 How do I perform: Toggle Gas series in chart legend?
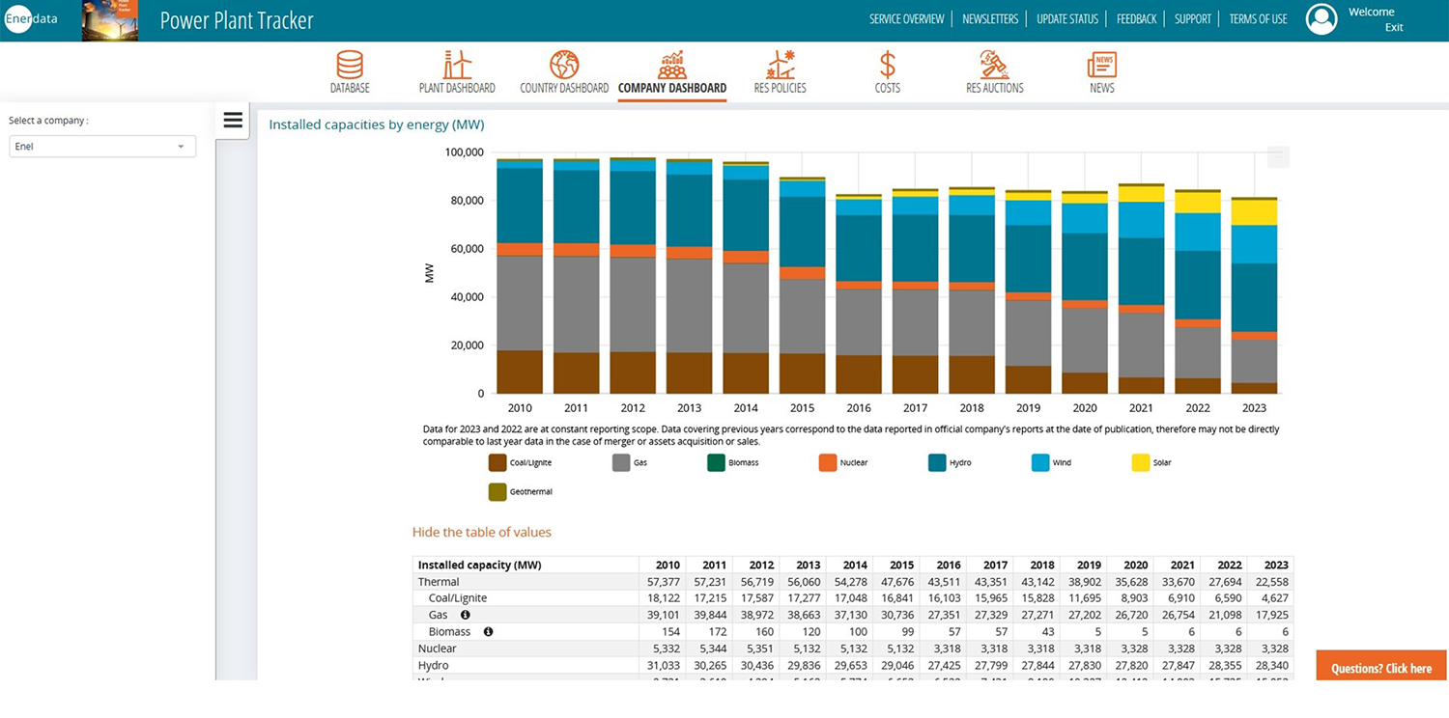click(630, 463)
